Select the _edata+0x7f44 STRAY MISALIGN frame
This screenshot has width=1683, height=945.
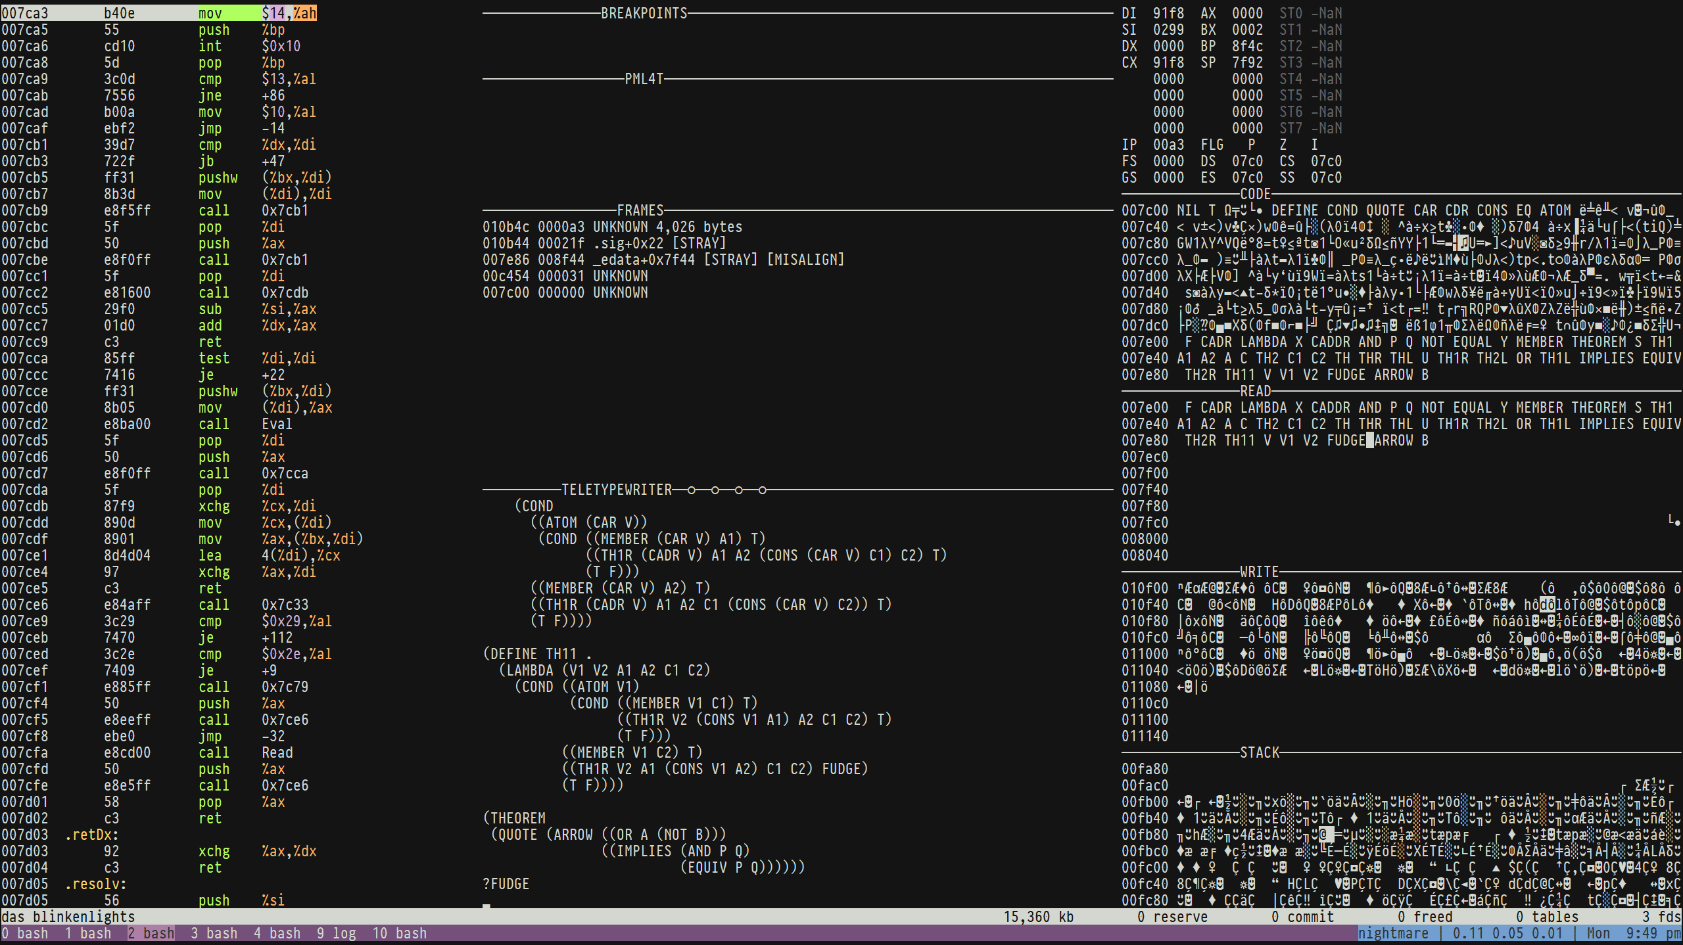click(663, 260)
